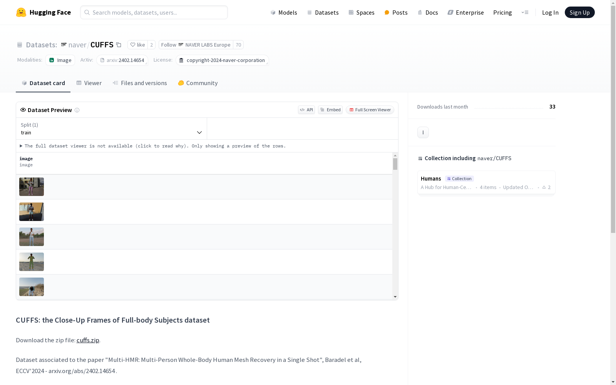The height and width of the screenshot is (385, 616).
Task: Open the Models page
Action: pyautogui.click(x=284, y=12)
